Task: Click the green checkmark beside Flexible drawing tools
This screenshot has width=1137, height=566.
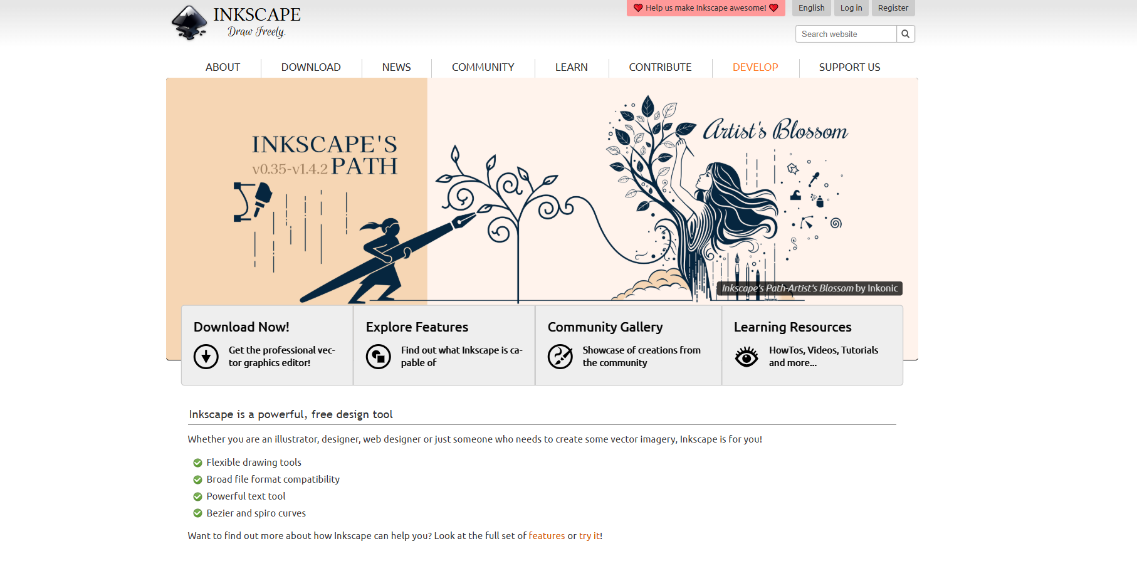Action: tap(197, 463)
